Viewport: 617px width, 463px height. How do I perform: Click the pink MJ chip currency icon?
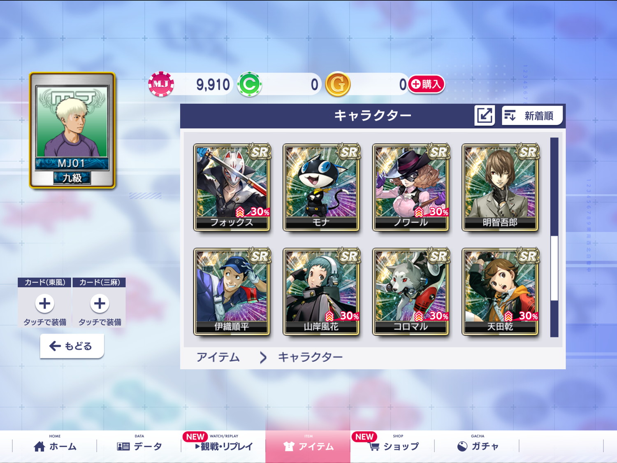pos(161,84)
